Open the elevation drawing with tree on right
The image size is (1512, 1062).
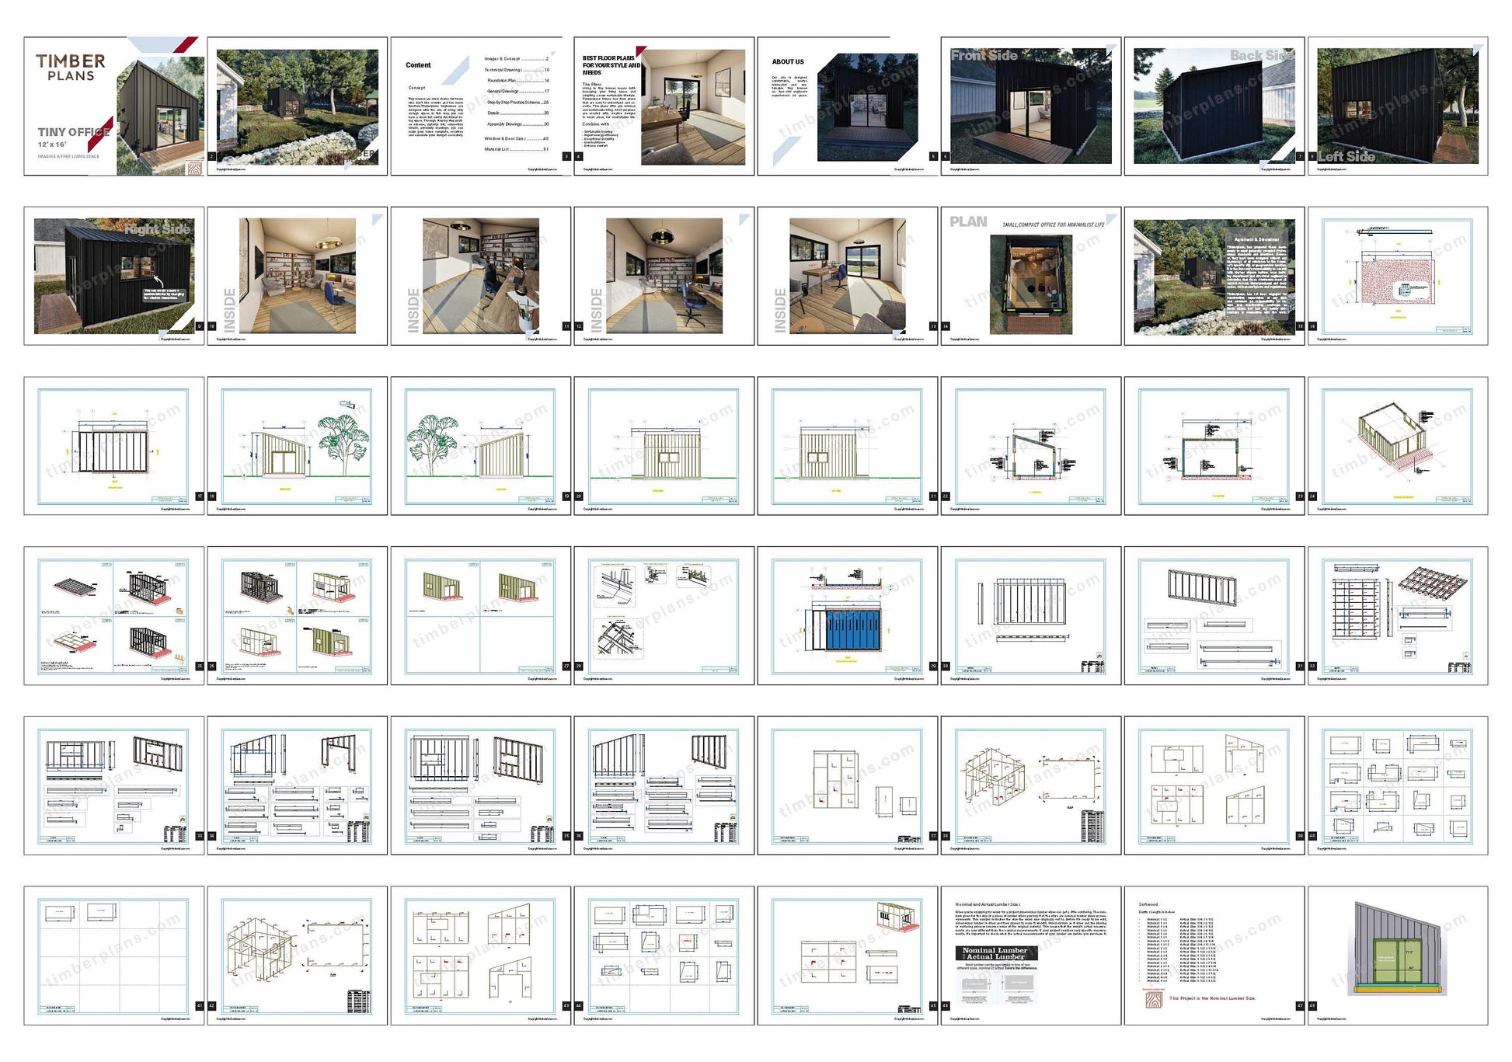pyautogui.click(x=297, y=446)
